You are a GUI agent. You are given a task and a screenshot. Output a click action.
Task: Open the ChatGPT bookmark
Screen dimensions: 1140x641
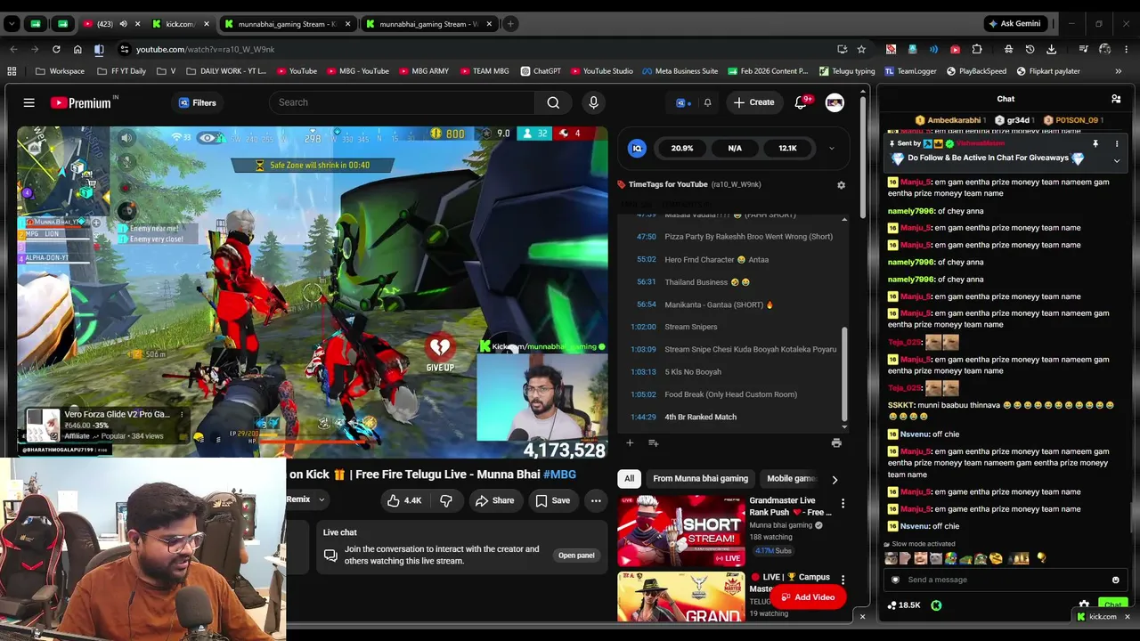540,71
